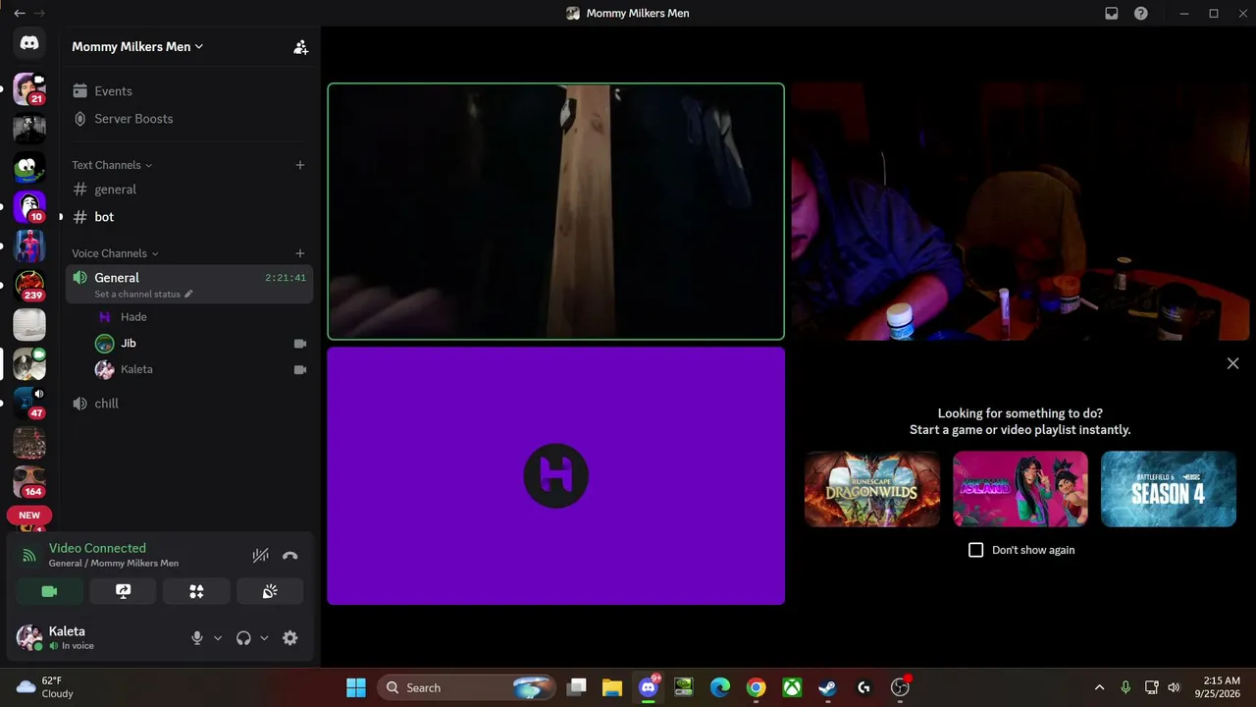Toggle the camera button off
This screenshot has height=707, width=1256.
click(x=49, y=591)
